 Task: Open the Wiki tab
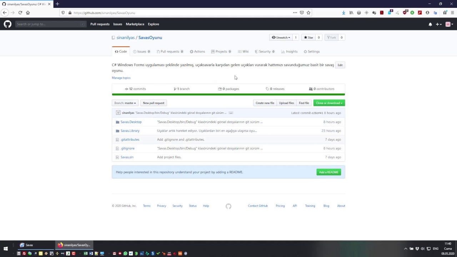(243, 51)
